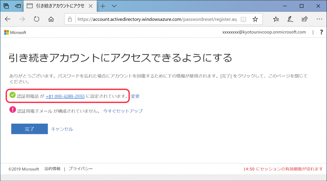Click the Add notes (Web Ink) icon
Viewport: 327px width, 181px height.
[290, 19]
